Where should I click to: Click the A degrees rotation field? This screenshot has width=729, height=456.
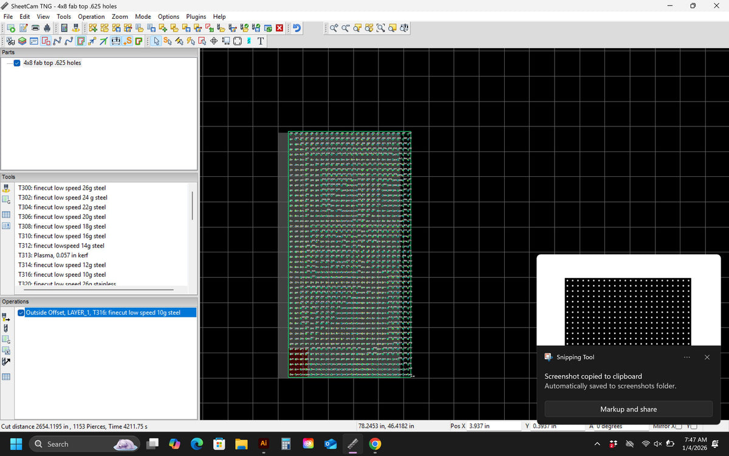[623, 426]
